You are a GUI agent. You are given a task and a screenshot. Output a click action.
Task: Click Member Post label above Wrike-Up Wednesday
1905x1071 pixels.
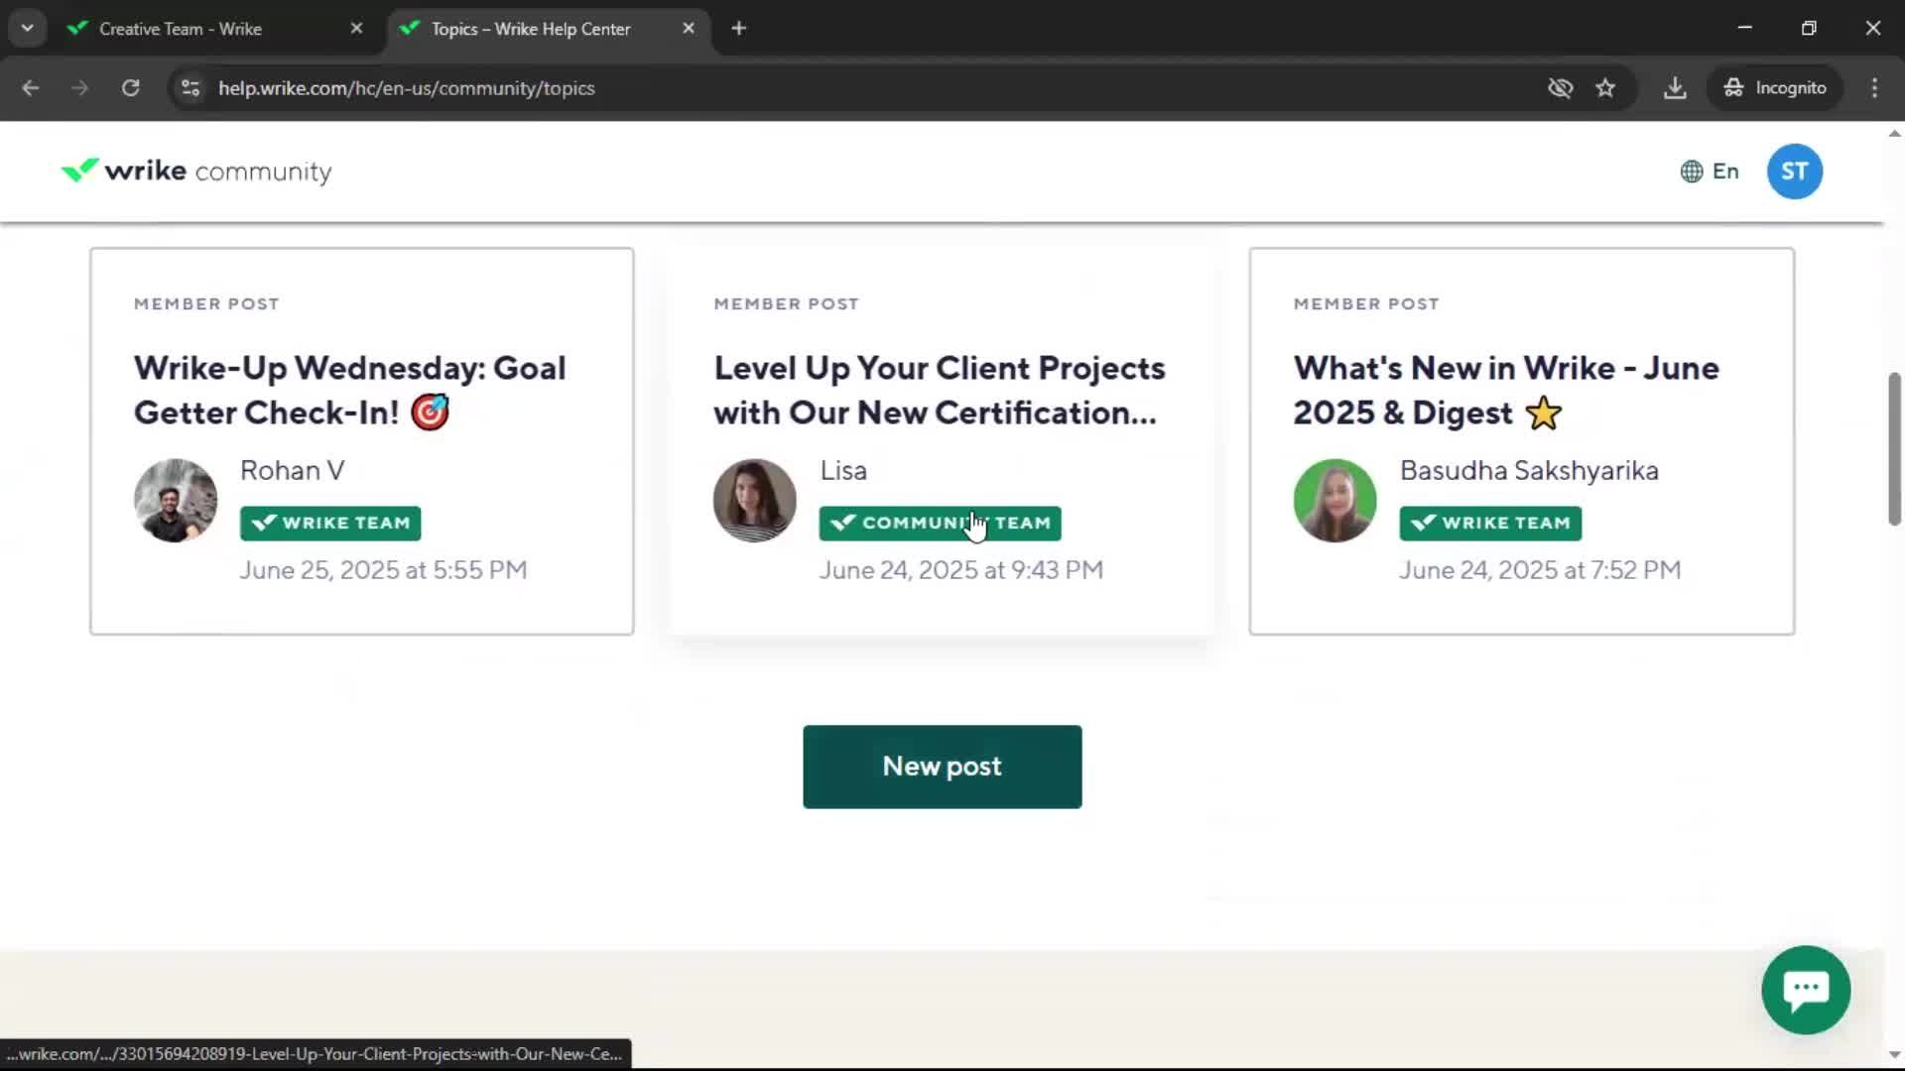[x=206, y=303]
